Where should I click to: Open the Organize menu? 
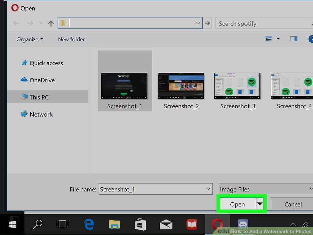(30, 39)
